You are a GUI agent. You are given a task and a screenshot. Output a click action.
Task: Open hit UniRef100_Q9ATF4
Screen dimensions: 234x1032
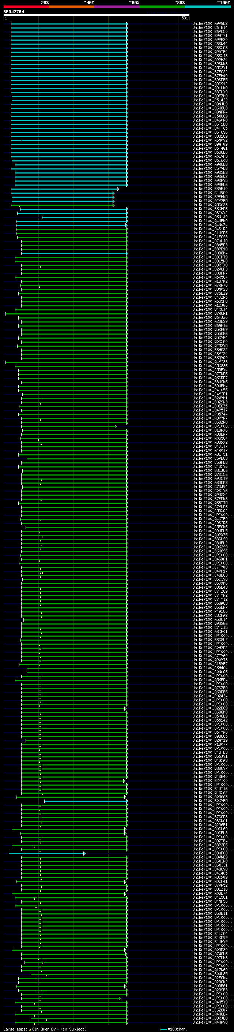pos(210,52)
